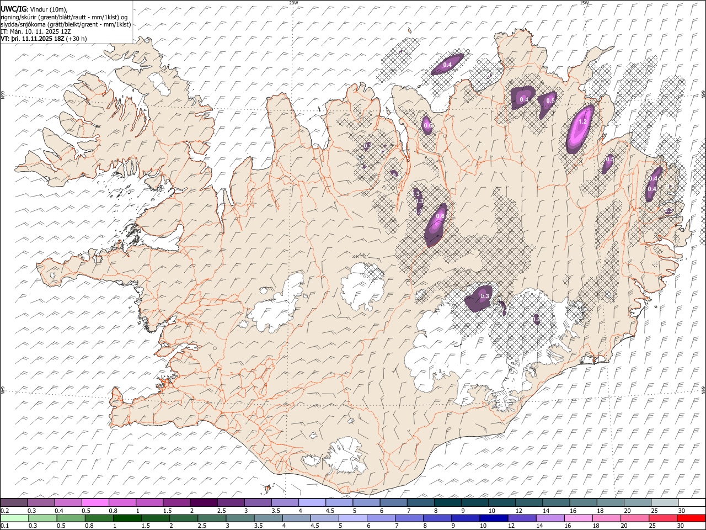Click the 'VT: þri. 11.11.2025 18Z (+30 h)' line
The width and height of the screenshot is (706, 530).
click(44, 39)
